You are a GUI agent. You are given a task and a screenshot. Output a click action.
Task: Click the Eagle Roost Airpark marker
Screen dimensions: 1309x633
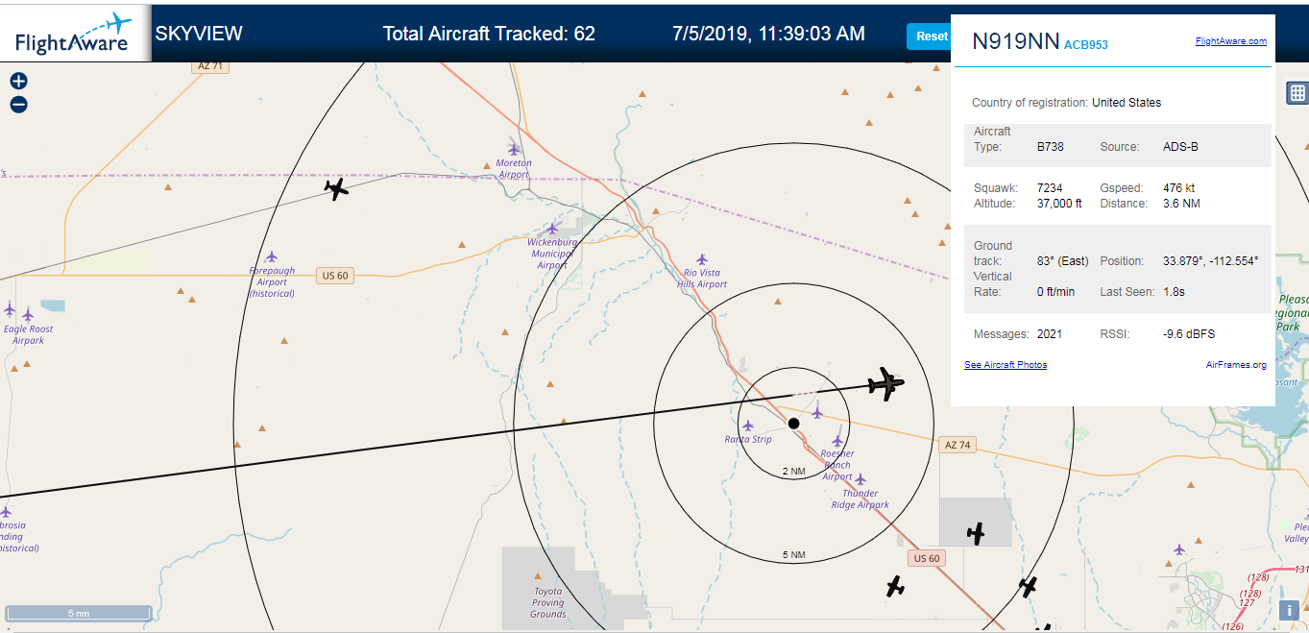pyautogui.click(x=28, y=314)
